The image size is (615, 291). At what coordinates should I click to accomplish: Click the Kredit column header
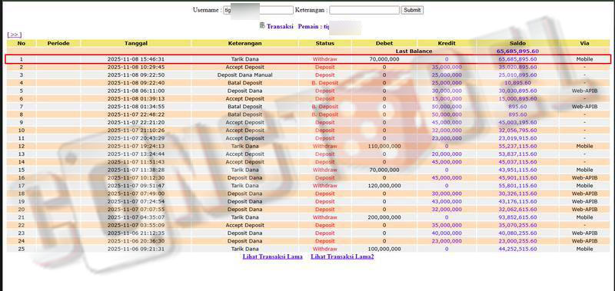click(x=447, y=44)
